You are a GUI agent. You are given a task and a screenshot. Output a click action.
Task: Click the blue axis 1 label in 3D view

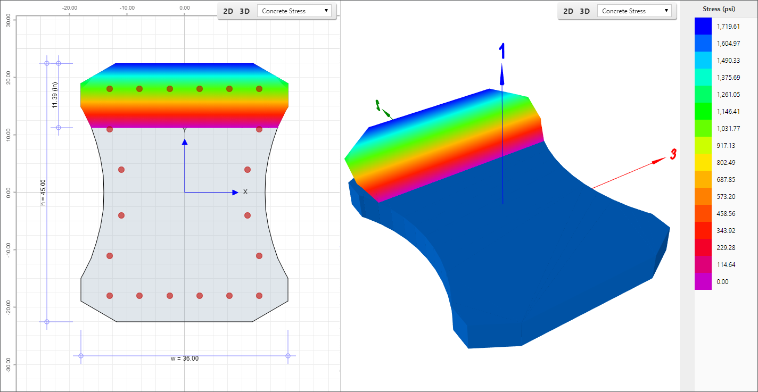click(501, 51)
